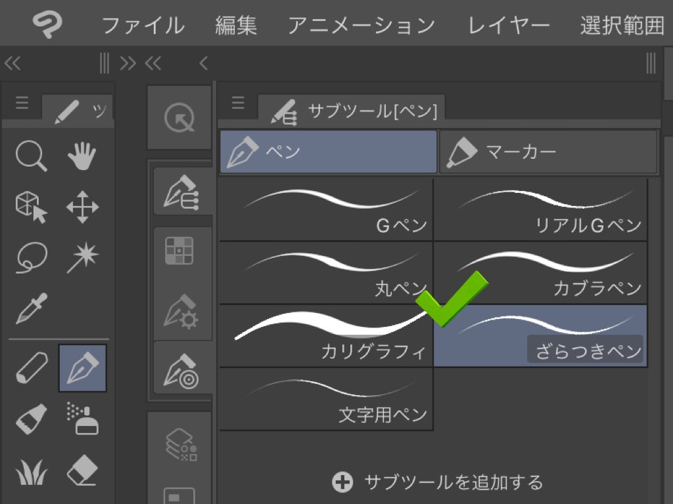673x504 pixels.
Task: Open the レイヤー menu
Action: 509,26
